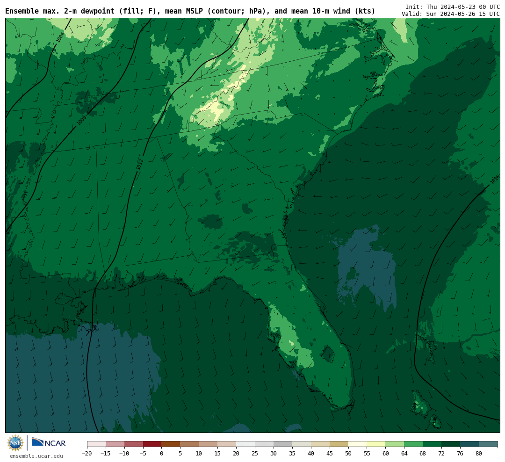Image resolution: width=505 pixels, height=462 pixels.
Task: Click the 60 colorbar tick label
Action: point(385,453)
